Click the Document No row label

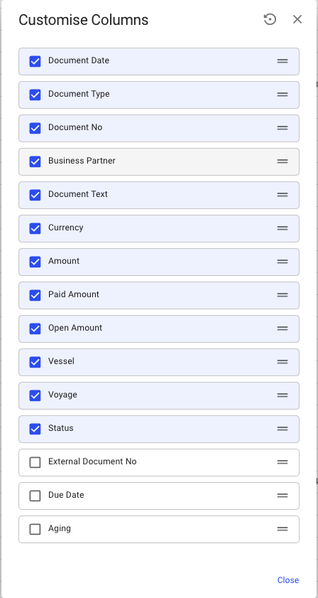tap(75, 127)
